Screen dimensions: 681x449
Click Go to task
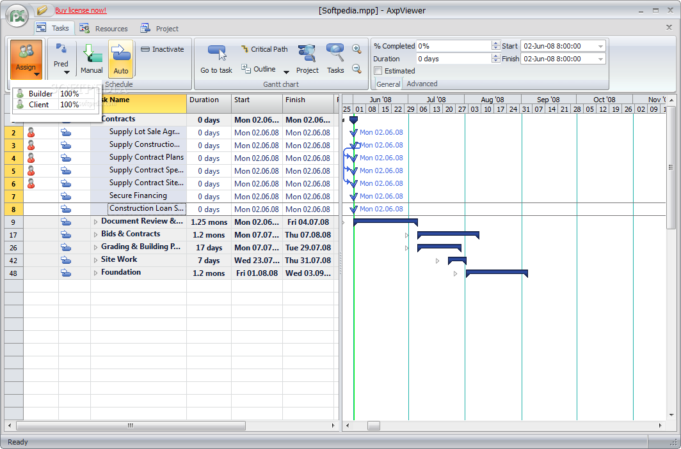point(216,59)
